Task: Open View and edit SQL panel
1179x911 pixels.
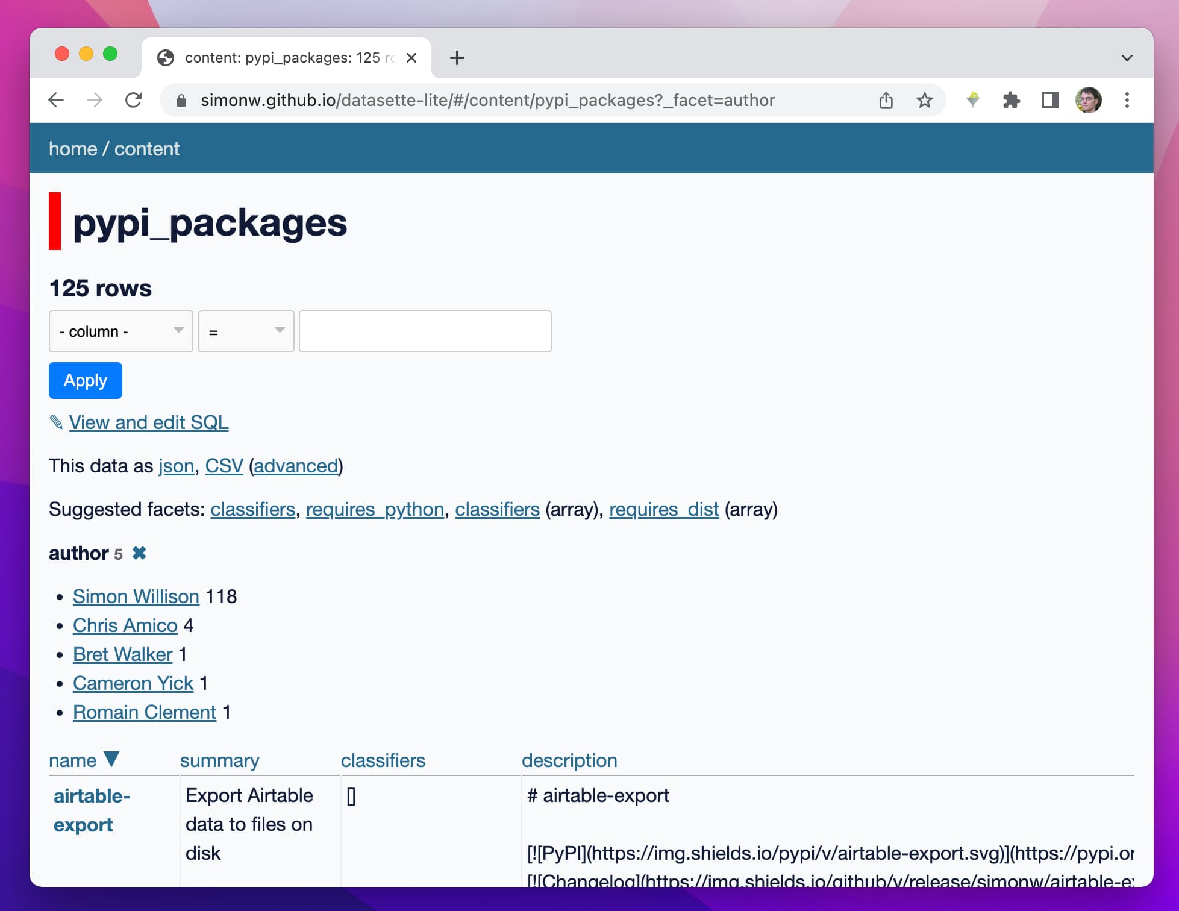Action: click(148, 421)
